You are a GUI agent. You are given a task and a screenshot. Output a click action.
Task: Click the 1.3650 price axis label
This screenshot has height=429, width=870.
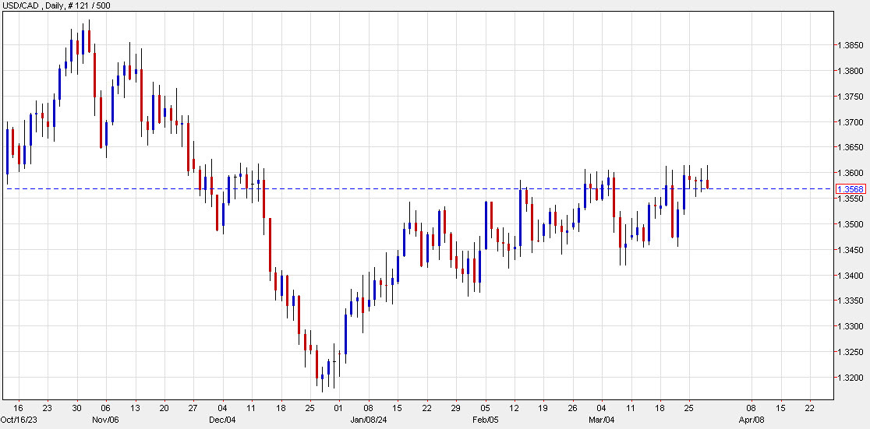[x=850, y=147]
